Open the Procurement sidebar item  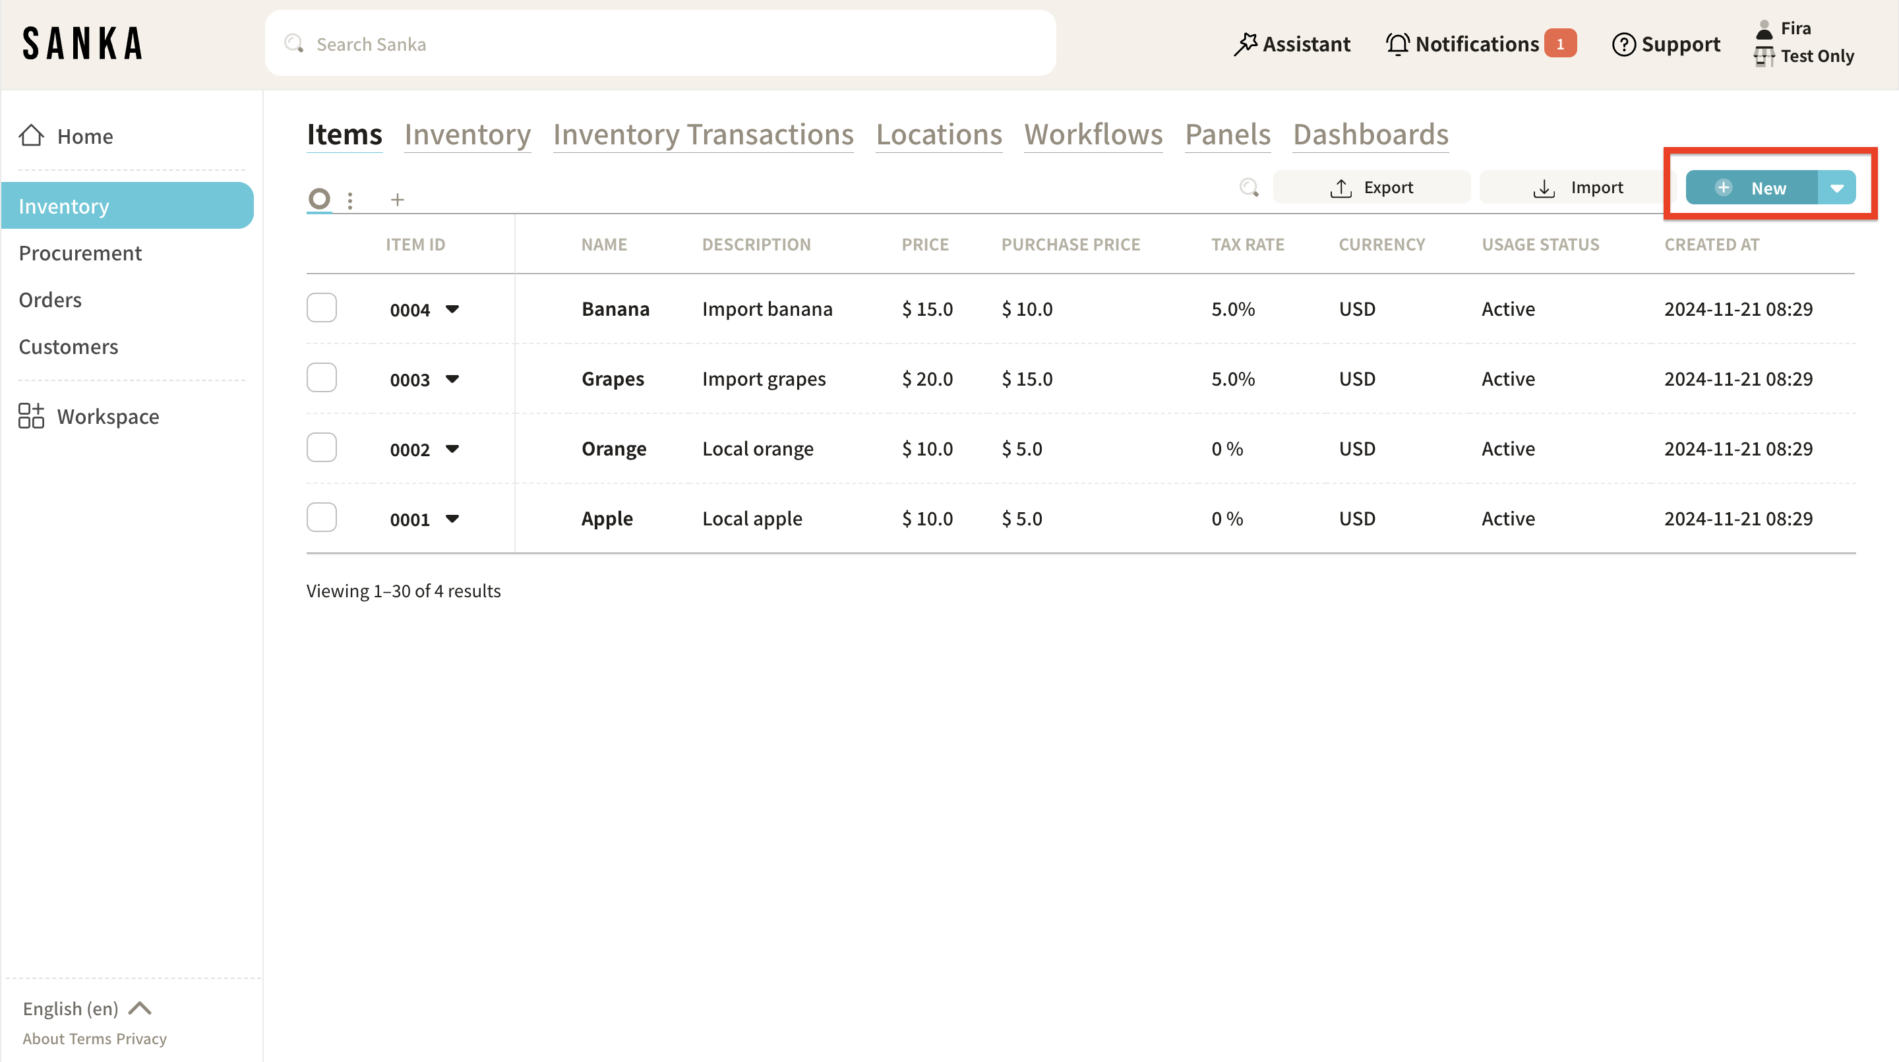pos(80,252)
